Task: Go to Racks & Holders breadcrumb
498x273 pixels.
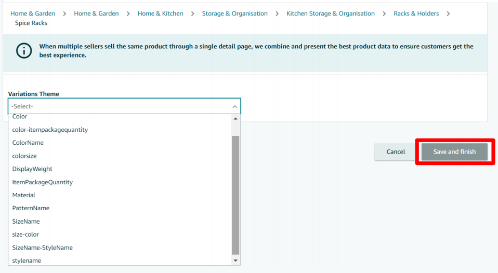Action: [x=416, y=13]
